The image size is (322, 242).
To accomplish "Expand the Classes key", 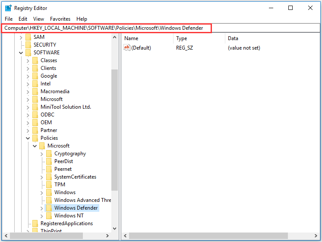I will 28,61.
